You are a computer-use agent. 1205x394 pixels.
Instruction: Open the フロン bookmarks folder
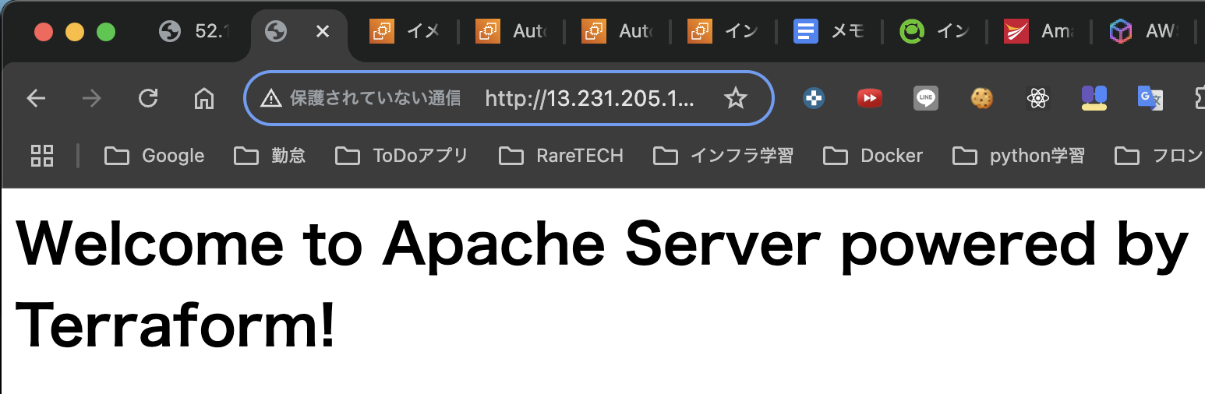tap(1160, 156)
